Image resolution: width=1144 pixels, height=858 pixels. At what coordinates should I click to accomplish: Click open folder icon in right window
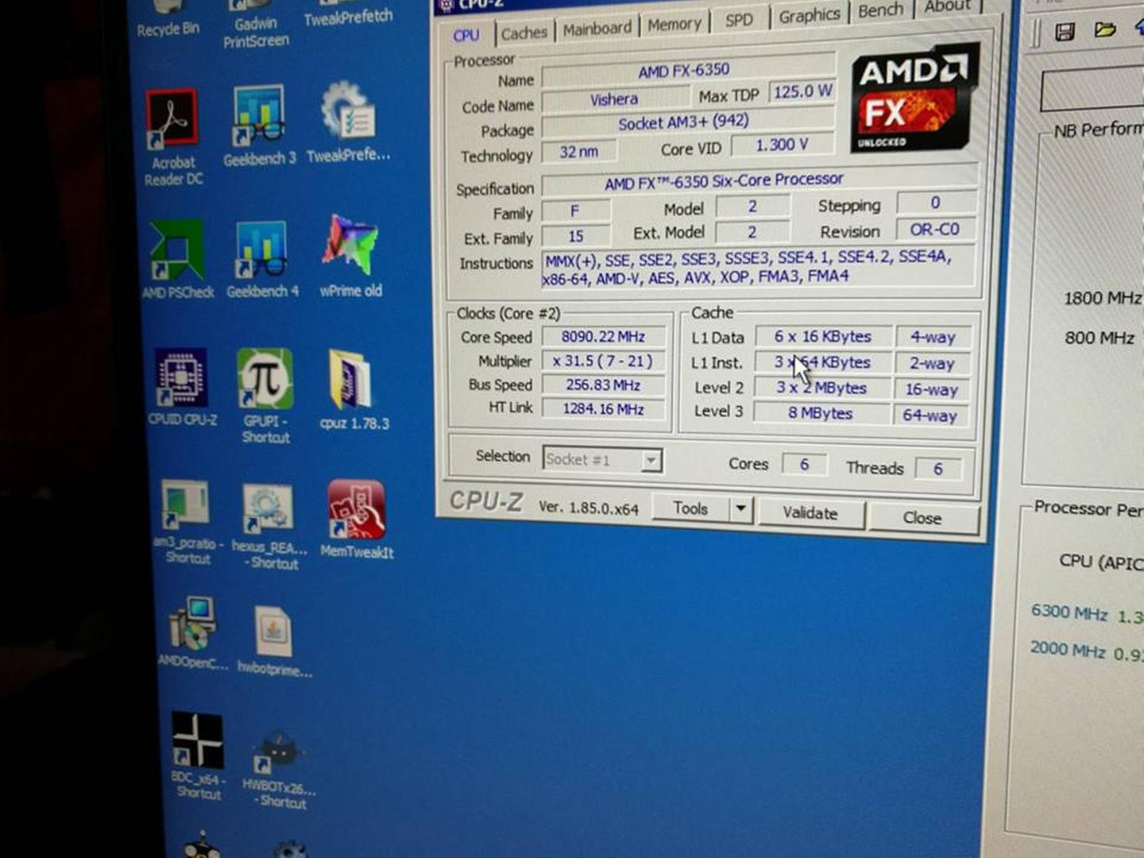pyautogui.click(x=1105, y=30)
